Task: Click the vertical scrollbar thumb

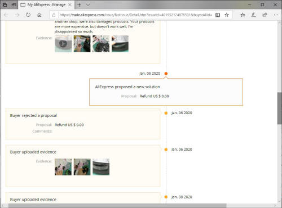Action: coord(279,108)
